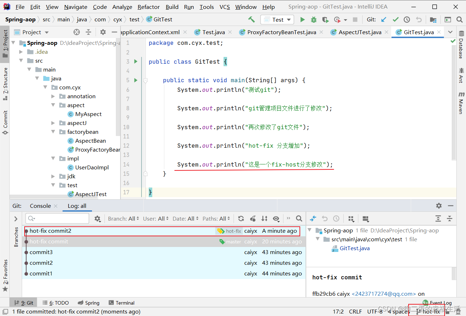
Task: Open the Refactor menu
Action: pyautogui.click(x=149, y=7)
